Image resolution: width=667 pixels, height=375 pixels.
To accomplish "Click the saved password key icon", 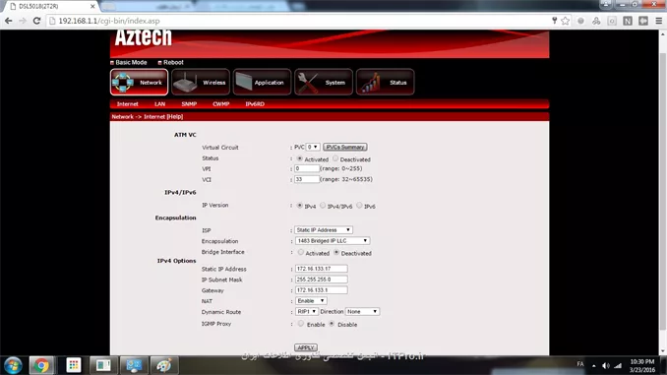I will pos(554,21).
